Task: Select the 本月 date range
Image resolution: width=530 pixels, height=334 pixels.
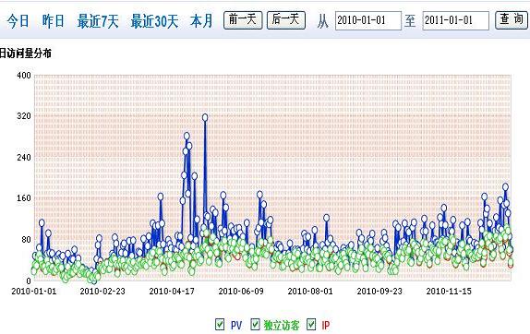Action: tap(201, 21)
